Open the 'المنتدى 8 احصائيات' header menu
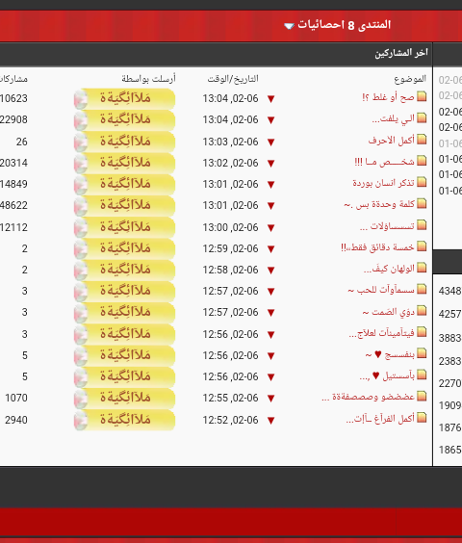 (345, 25)
